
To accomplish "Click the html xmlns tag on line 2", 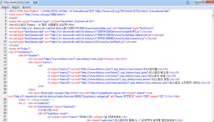I will pos(37,14).
